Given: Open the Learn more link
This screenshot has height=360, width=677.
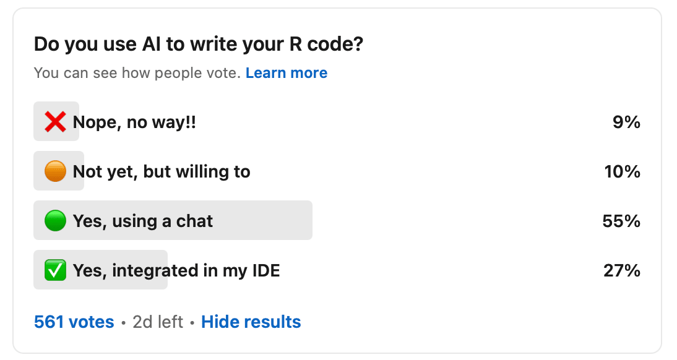Looking at the screenshot, I should (x=287, y=73).
